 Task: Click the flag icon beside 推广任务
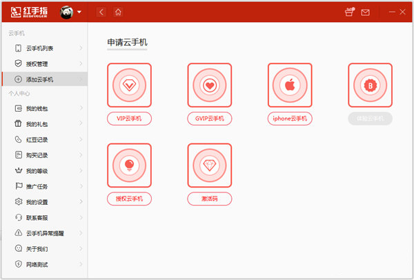pos(19,186)
